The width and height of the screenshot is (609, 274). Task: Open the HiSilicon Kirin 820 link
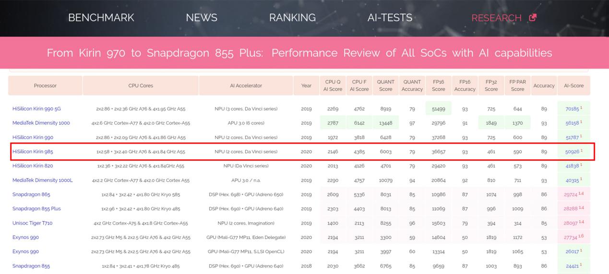[33, 166]
